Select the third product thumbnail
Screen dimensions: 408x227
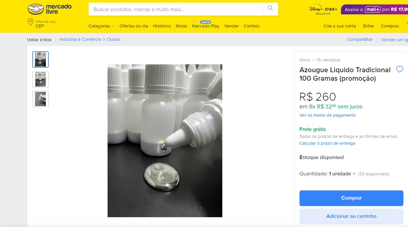pyautogui.click(x=41, y=99)
